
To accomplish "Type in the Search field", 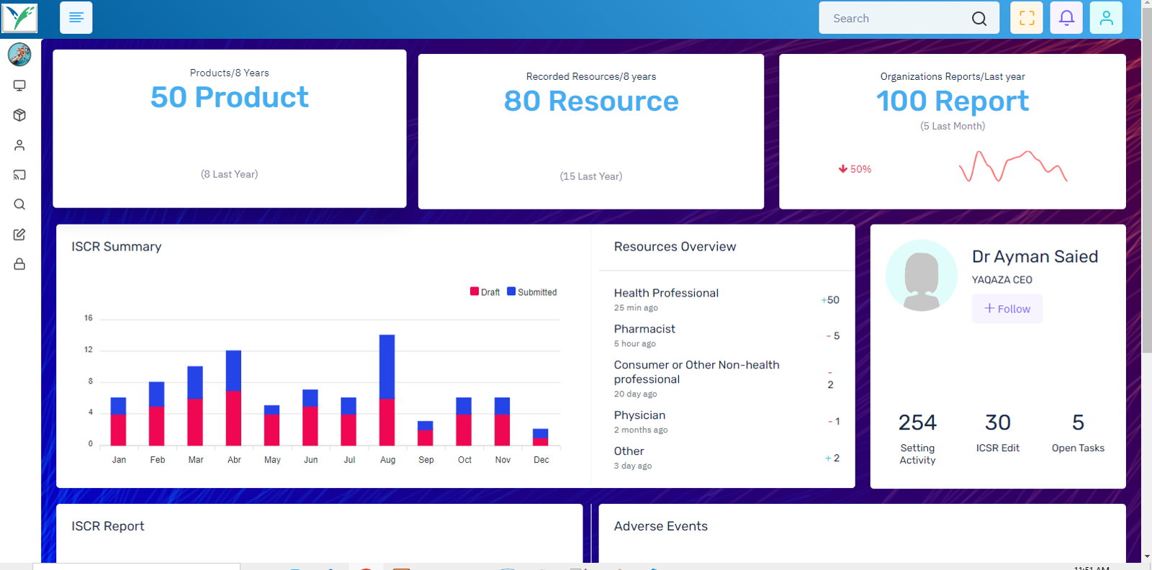I will click(x=896, y=19).
